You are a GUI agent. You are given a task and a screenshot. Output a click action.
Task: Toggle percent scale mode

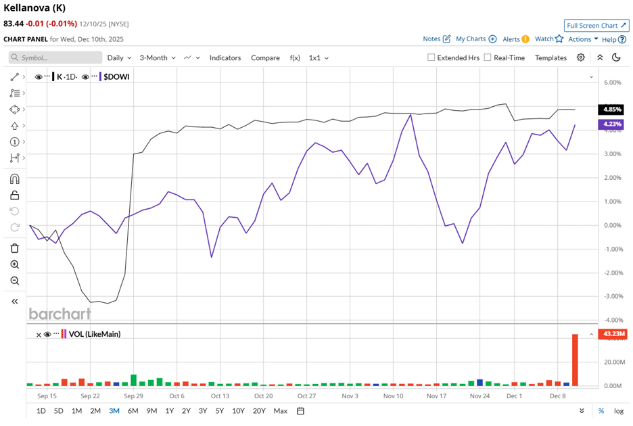tap(601, 410)
